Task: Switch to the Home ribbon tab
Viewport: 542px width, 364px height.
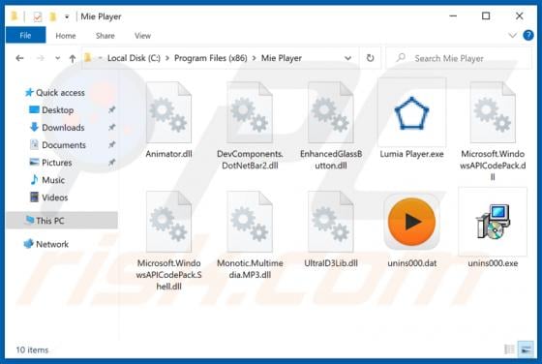Action: click(x=66, y=36)
